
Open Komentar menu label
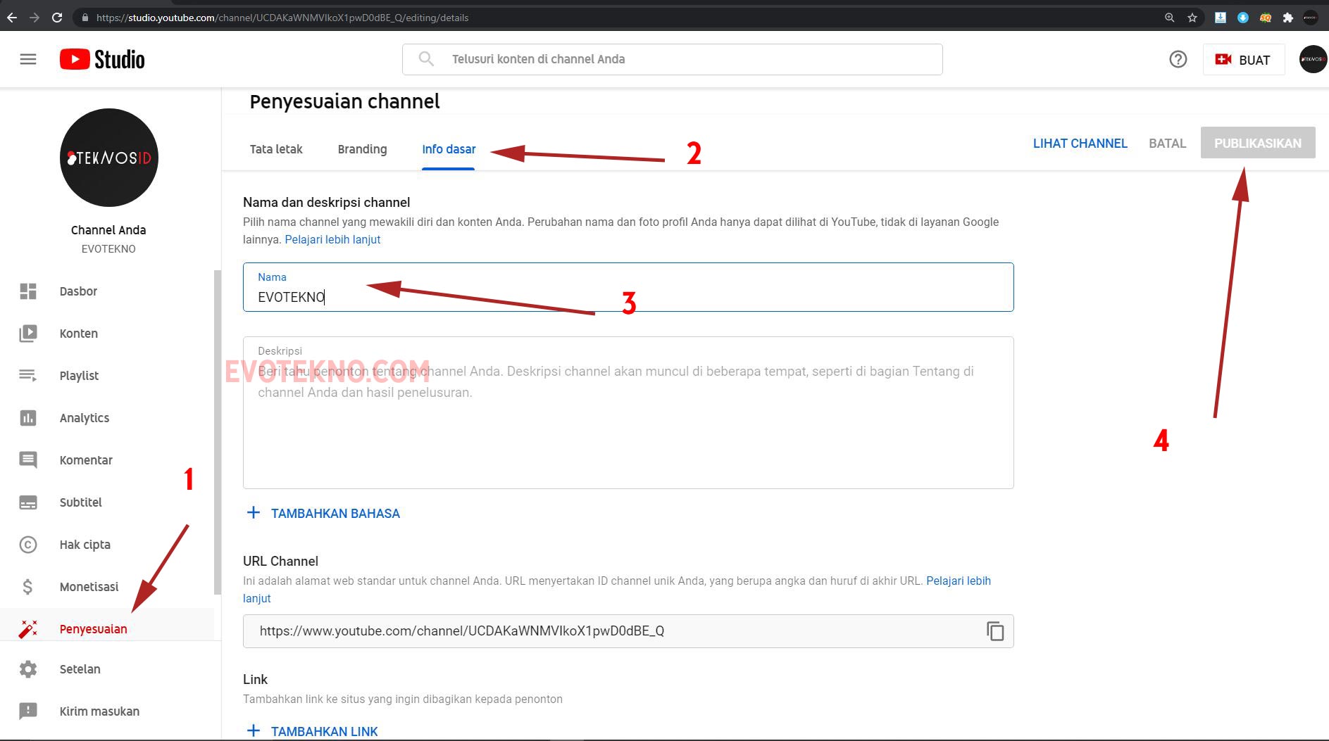[x=86, y=460]
